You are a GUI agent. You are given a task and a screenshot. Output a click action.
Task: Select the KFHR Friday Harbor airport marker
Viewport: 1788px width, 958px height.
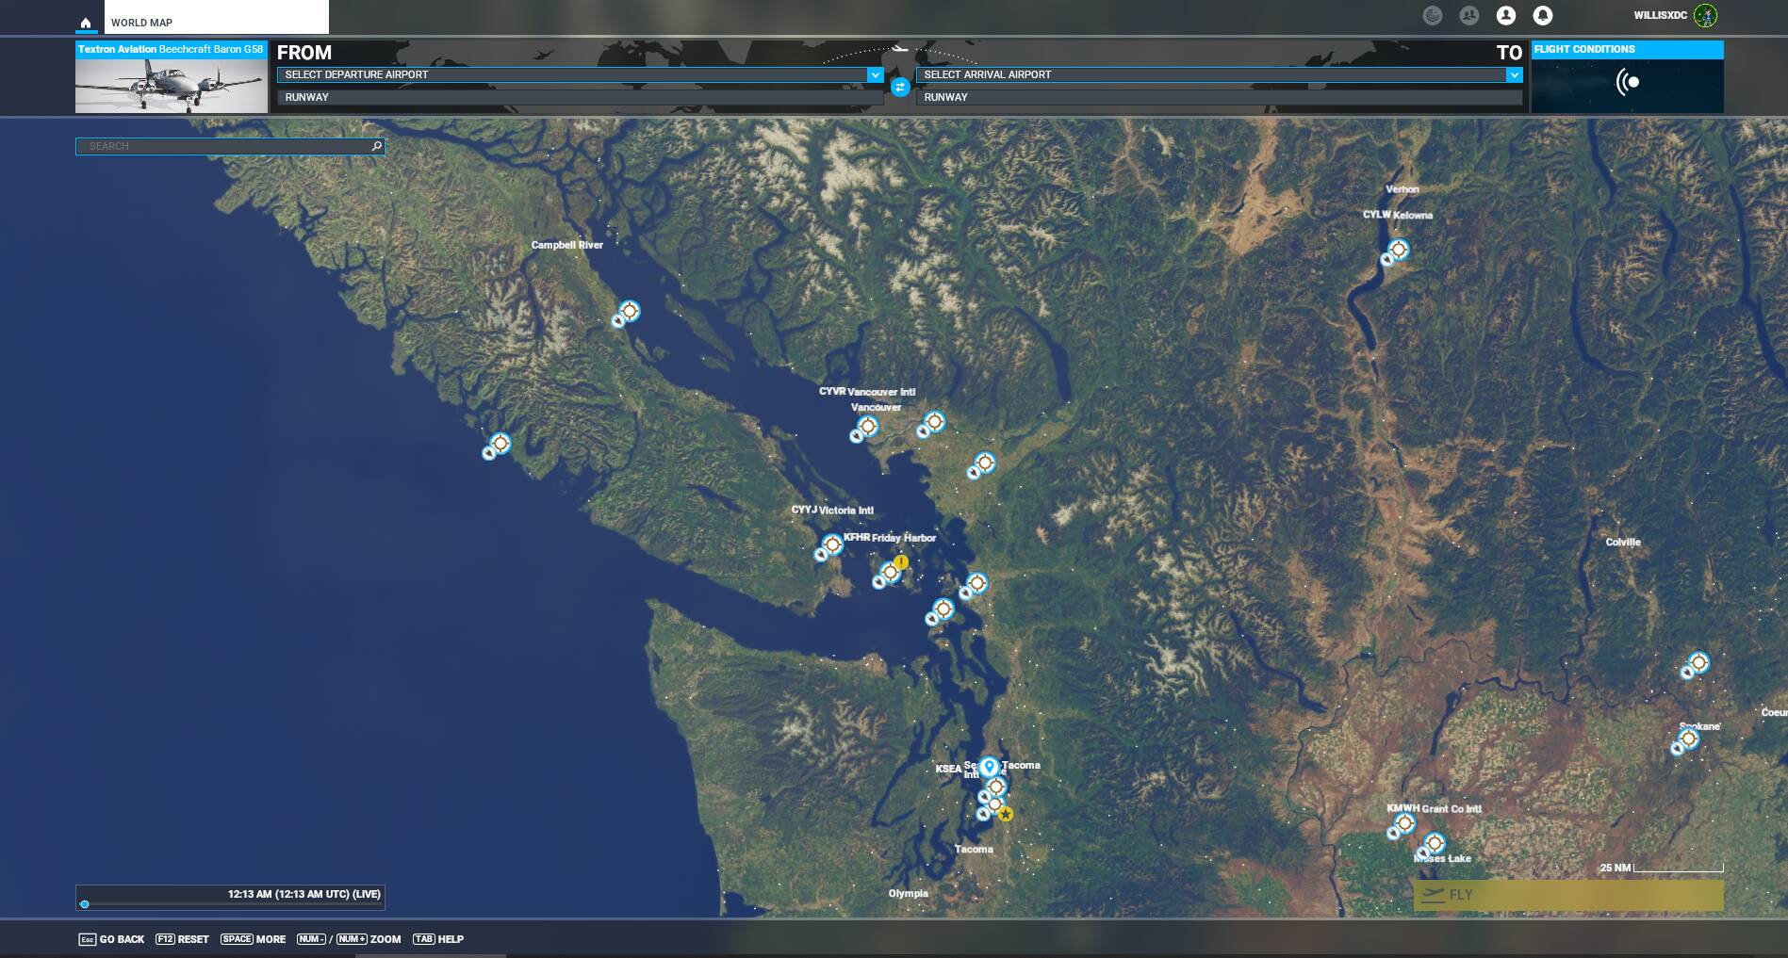coord(889,573)
